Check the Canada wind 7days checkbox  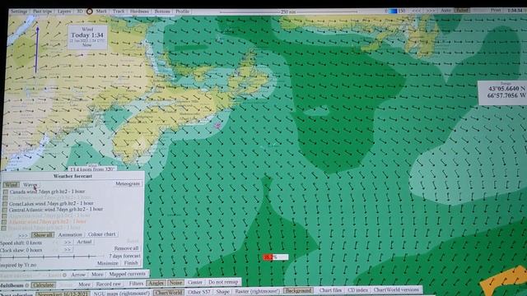point(6,192)
